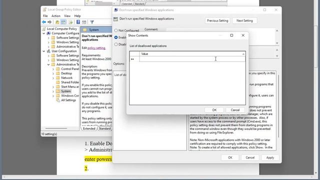The width and height of the screenshot is (320, 180).
Task: Click the System folder icon in tree
Action: [x=58, y=91]
